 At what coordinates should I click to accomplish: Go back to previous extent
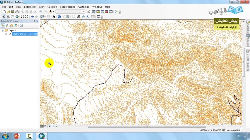tap(32, 17)
